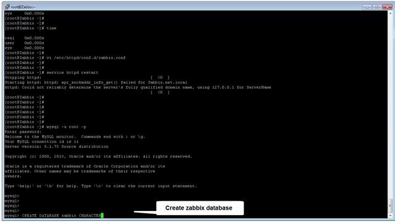
Task: Click the 'mysql -u root -p' command
Action: [x=66, y=127]
